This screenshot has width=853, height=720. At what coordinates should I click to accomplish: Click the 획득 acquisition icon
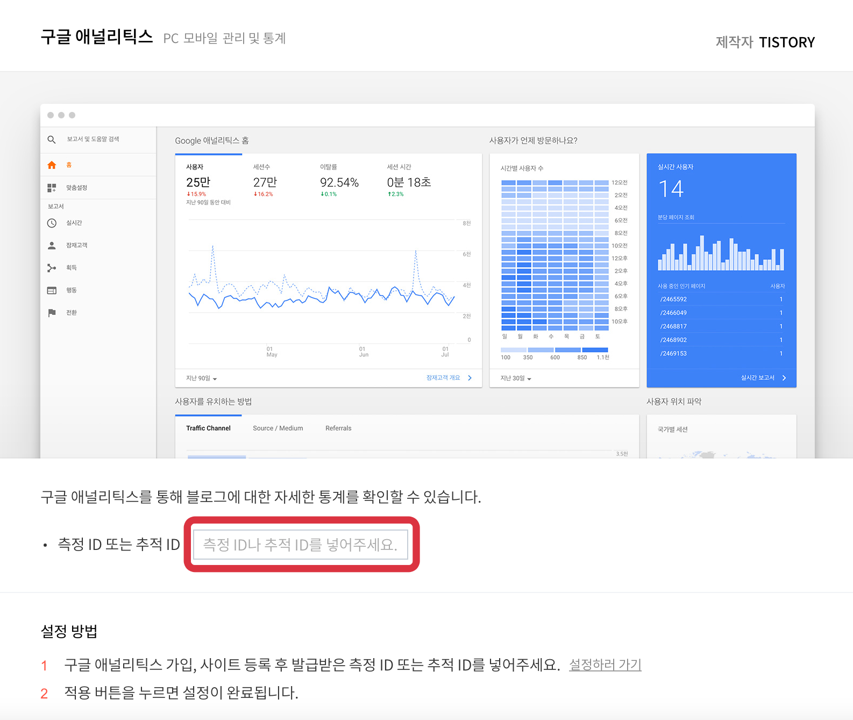coord(52,268)
